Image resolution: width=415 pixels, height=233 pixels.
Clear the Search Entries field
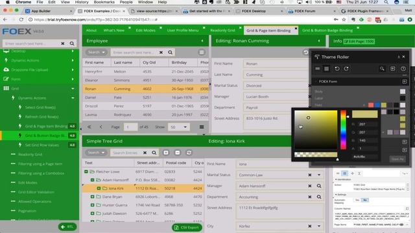(x=145, y=153)
